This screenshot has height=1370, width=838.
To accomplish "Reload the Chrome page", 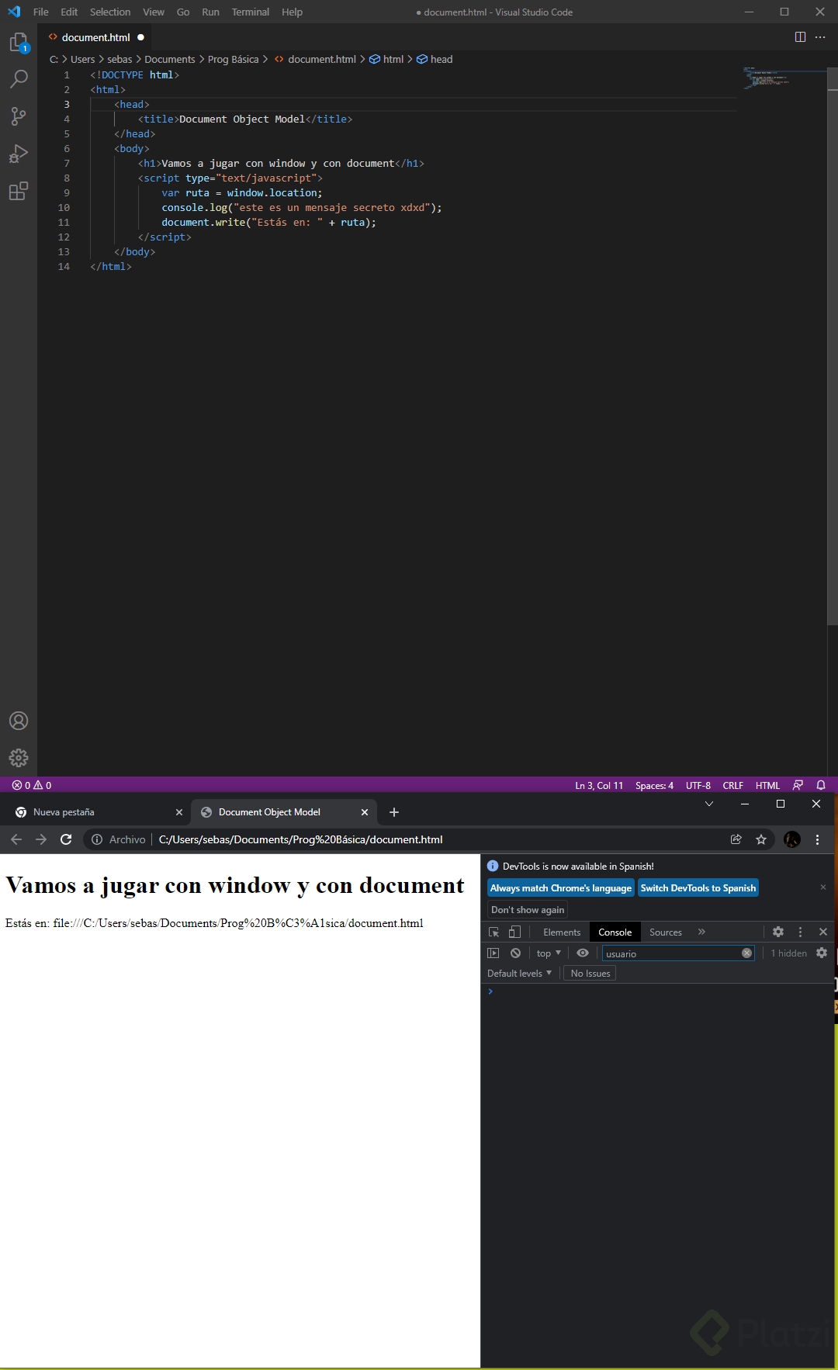I will [x=66, y=839].
